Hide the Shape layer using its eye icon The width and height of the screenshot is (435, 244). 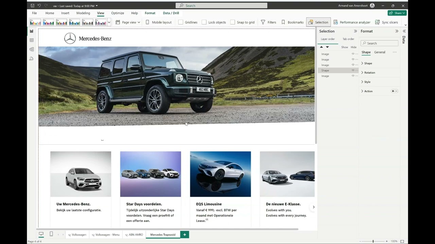353,70
